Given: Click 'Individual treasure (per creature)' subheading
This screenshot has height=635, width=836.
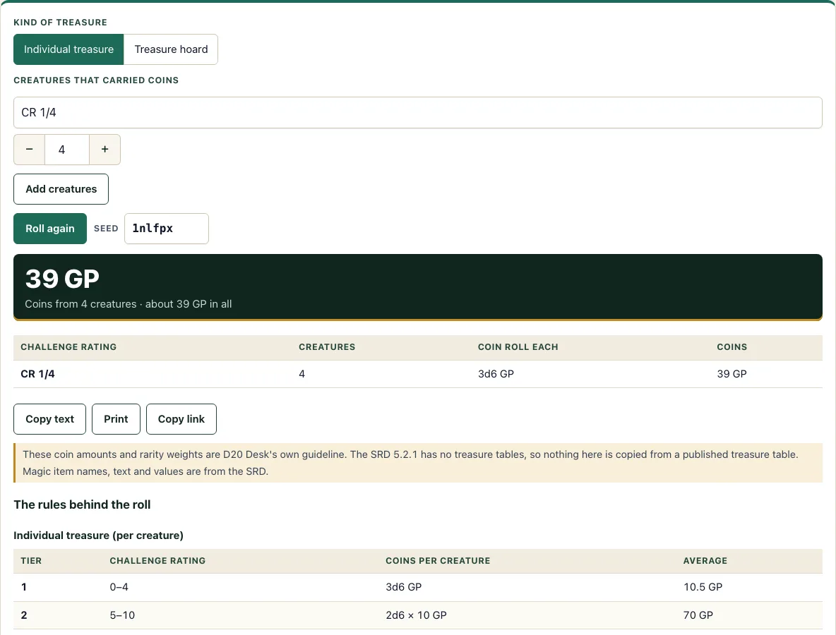Looking at the screenshot, I should pos(99,536).
